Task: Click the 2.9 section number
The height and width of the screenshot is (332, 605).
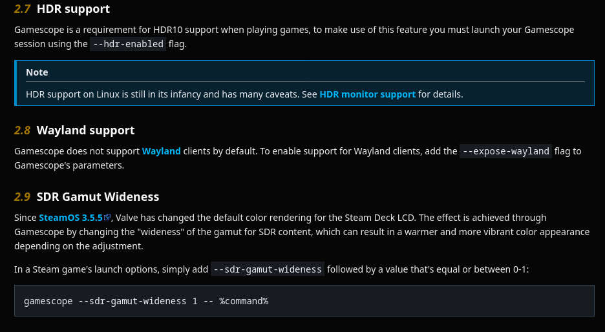Action: pyautogui.click(x=23, y=196)
